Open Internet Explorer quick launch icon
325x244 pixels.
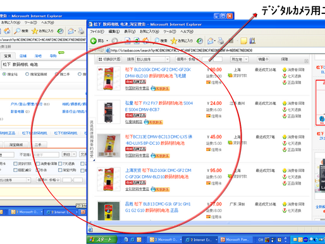click(x=132, y=240)
